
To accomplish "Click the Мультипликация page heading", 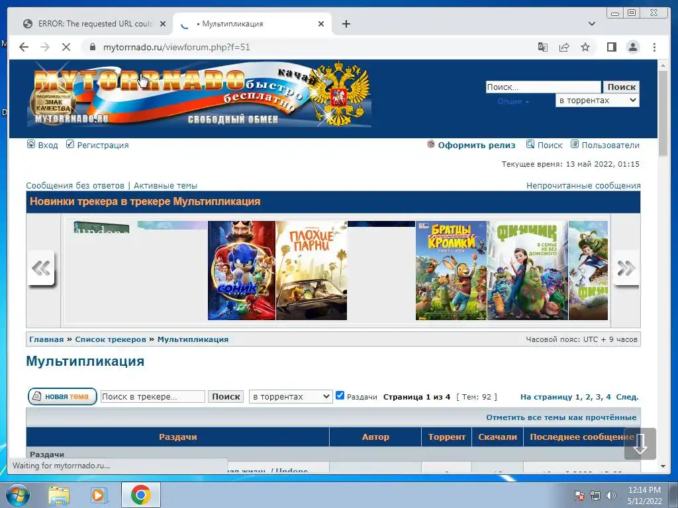I will (85, 361).
